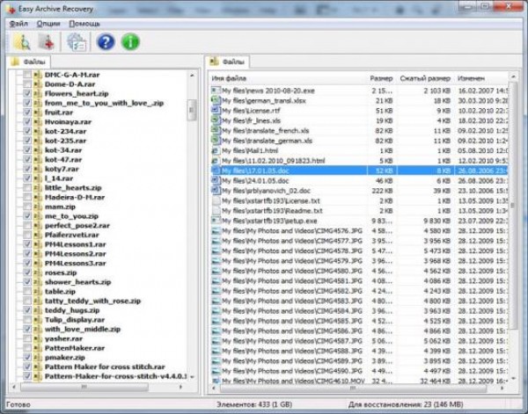This screenshot has height=414, width=528.
Task: Select the My files\17.01.05.doc row
Action: (x=359, y=171)
